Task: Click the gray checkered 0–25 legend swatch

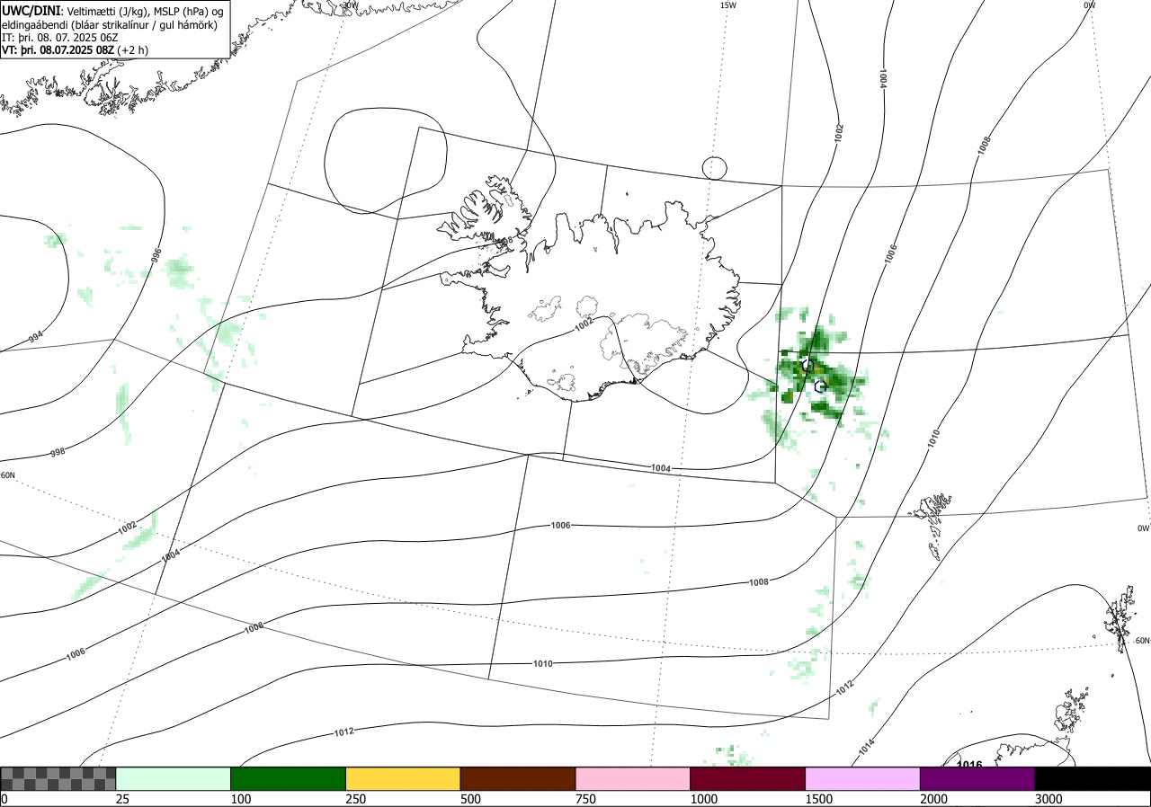Action: pyautogui.click(x=58, y=778)
